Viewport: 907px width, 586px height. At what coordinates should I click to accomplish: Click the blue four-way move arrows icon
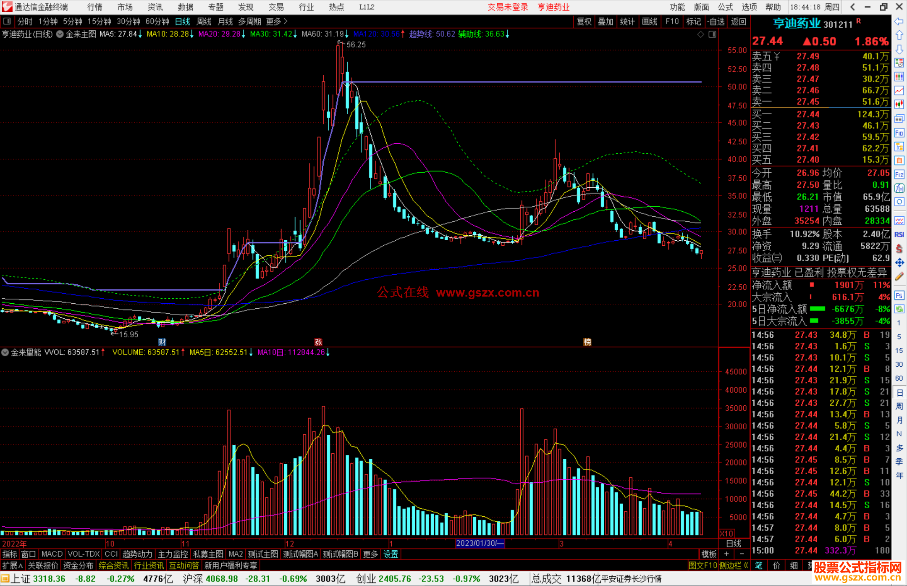point(899,263)
